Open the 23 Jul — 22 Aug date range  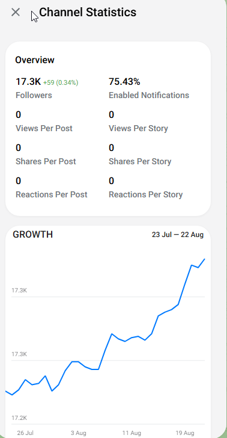(x=178, y=235)
